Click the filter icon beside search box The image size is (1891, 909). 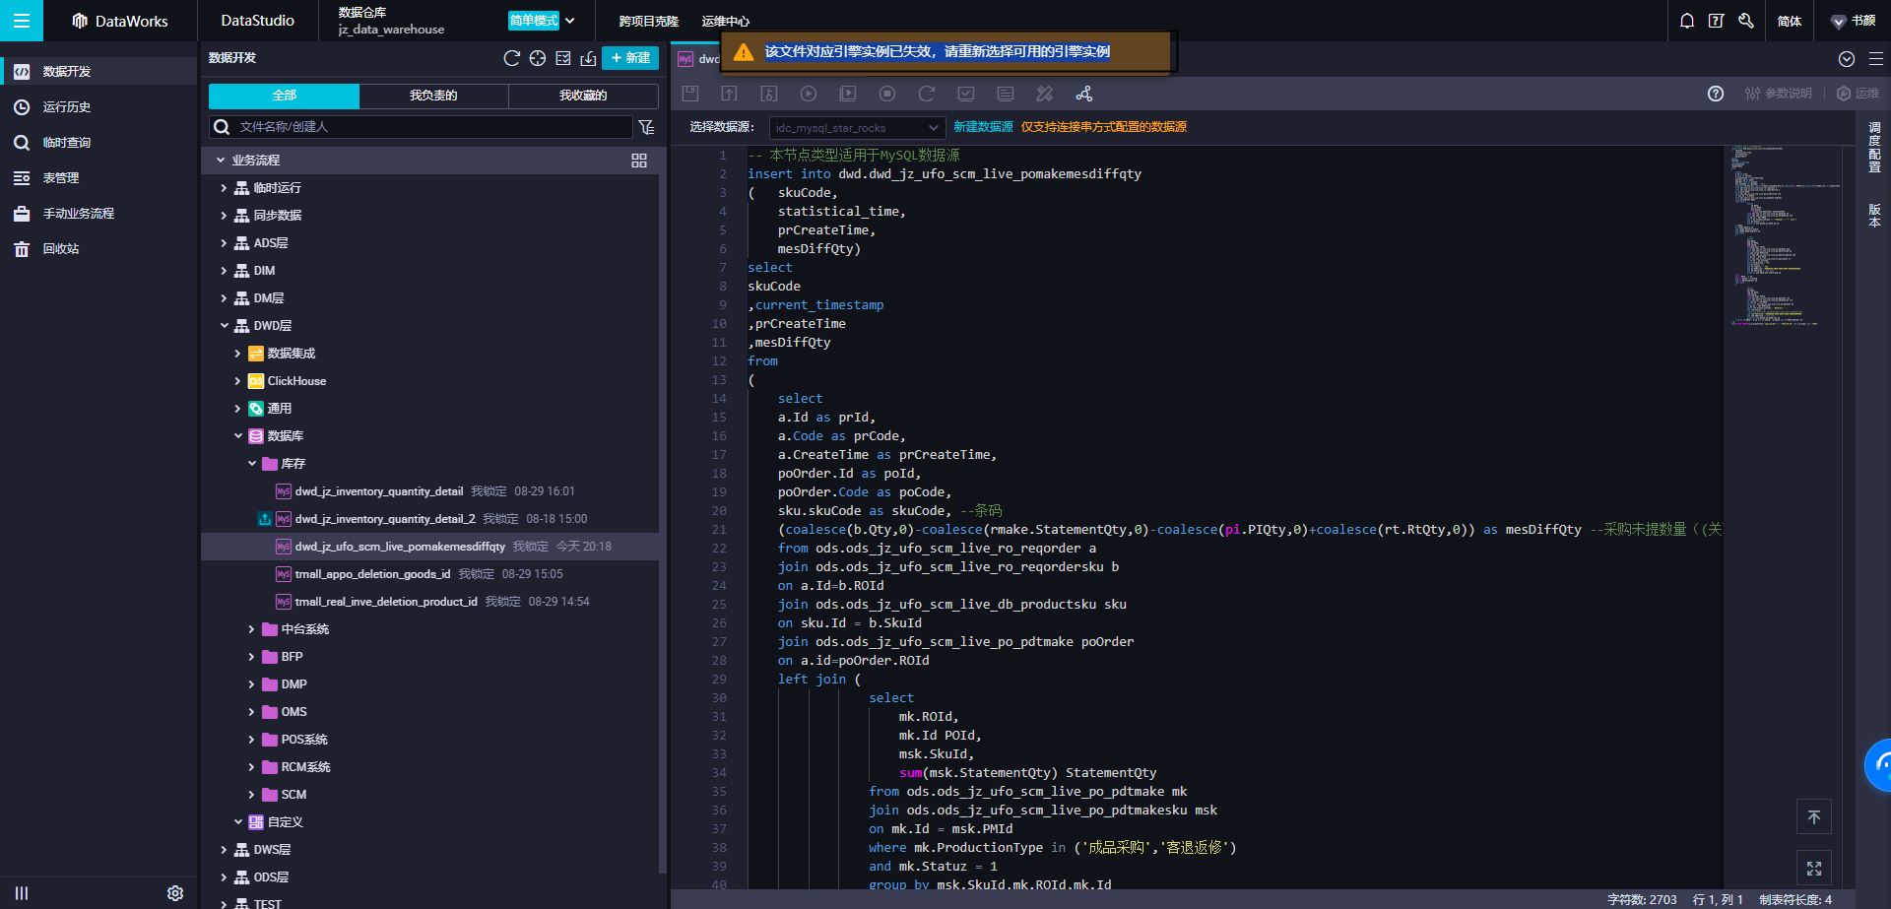point(646,127)
